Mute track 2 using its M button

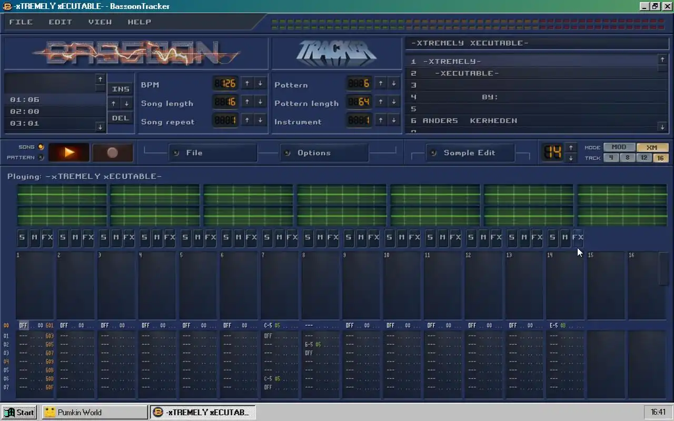pos(75,237)
